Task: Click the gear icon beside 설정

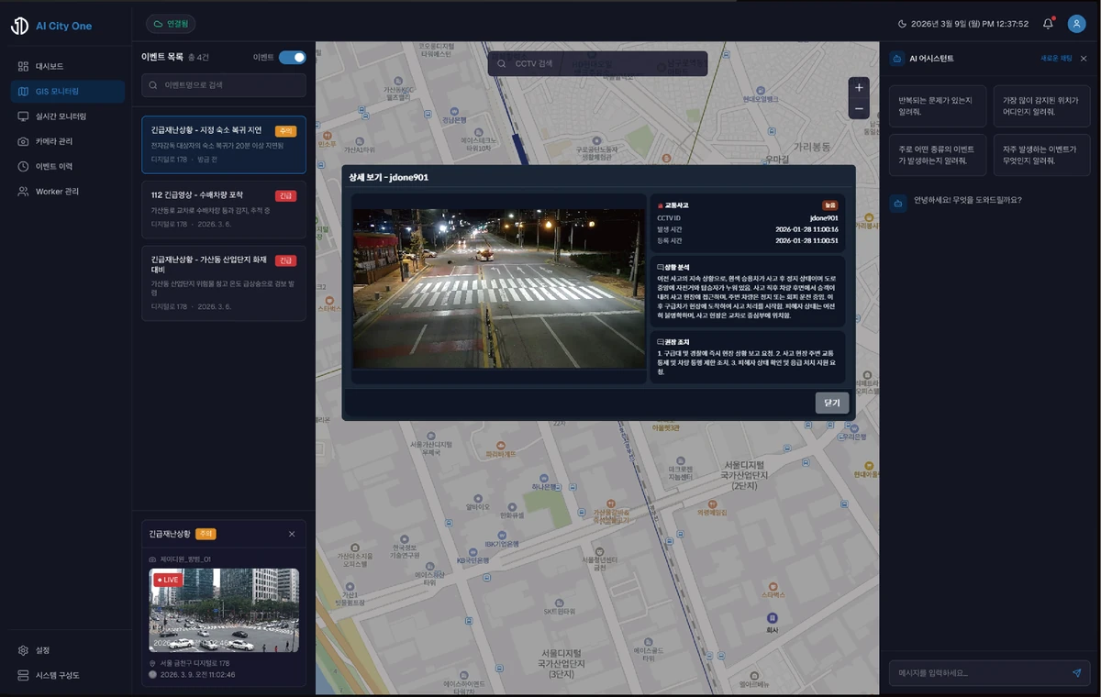Action: click(24, 650)
